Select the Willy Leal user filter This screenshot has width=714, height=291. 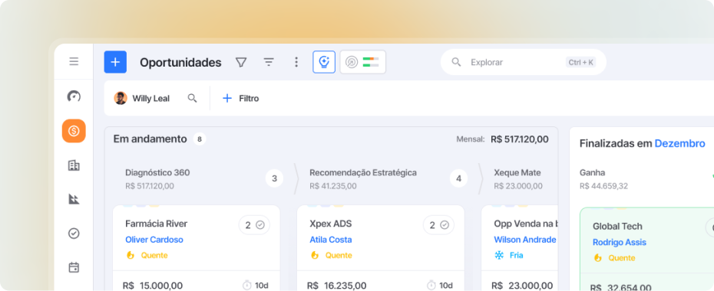(x=142, y=98)
